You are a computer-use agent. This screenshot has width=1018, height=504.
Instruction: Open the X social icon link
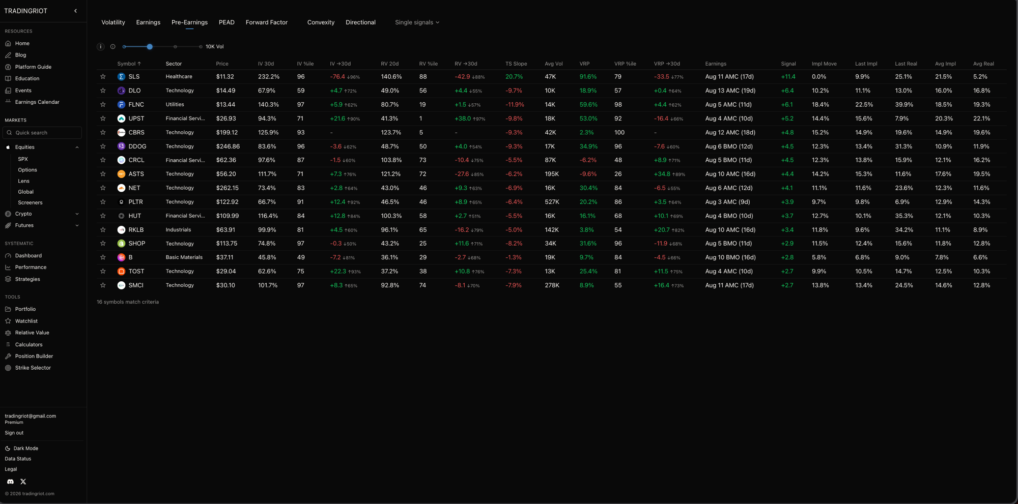pos(23,482)
